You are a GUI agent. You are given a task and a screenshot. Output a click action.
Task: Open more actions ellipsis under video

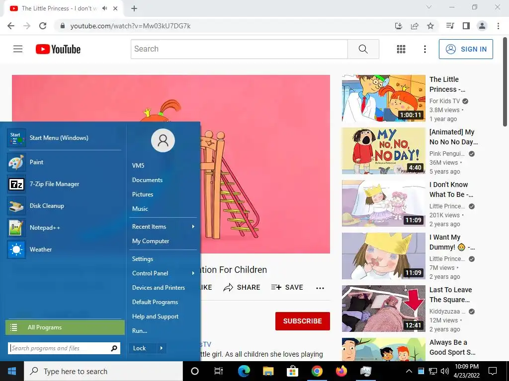320,288
